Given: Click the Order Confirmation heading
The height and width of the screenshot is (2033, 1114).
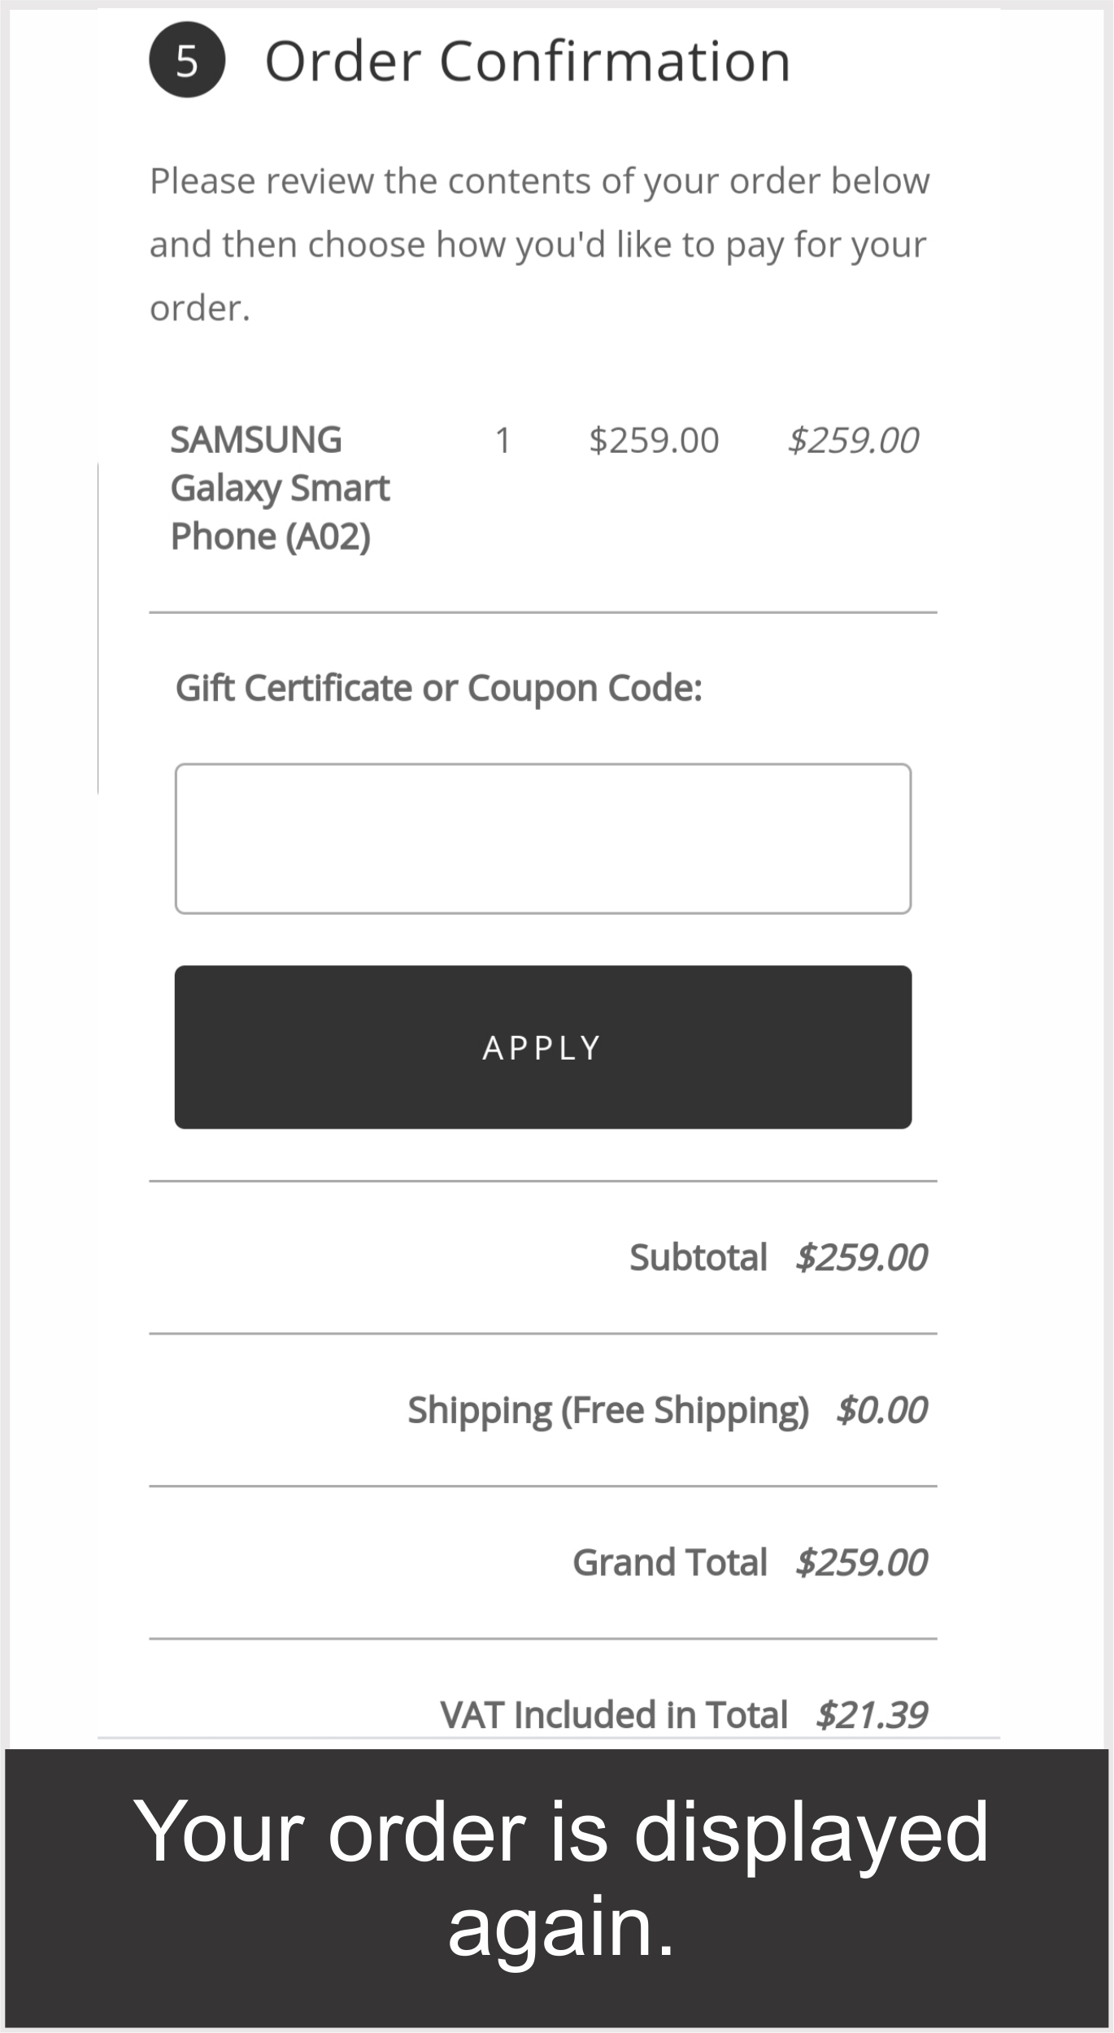Looking at the screenshot, I should coord(527,62).
